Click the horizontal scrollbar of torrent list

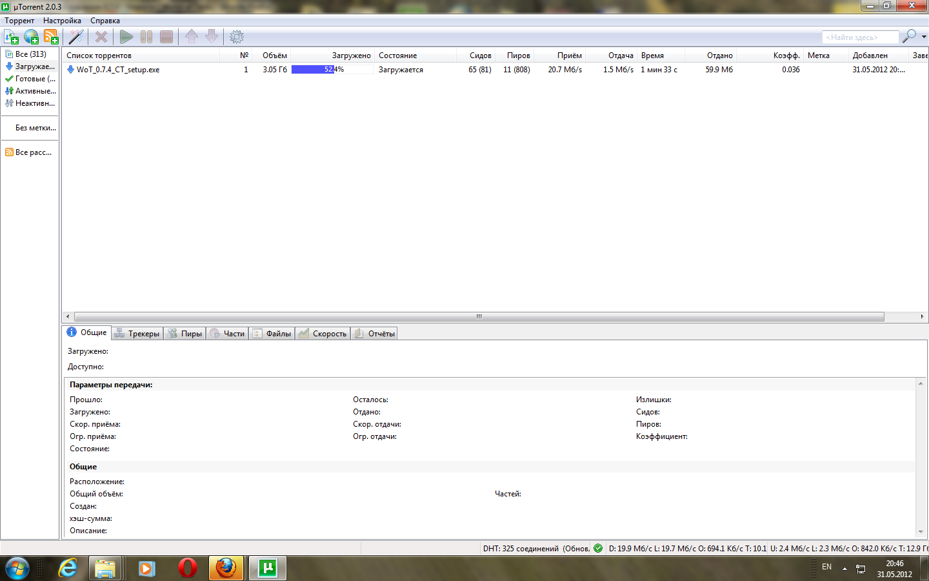pos(479,316)
